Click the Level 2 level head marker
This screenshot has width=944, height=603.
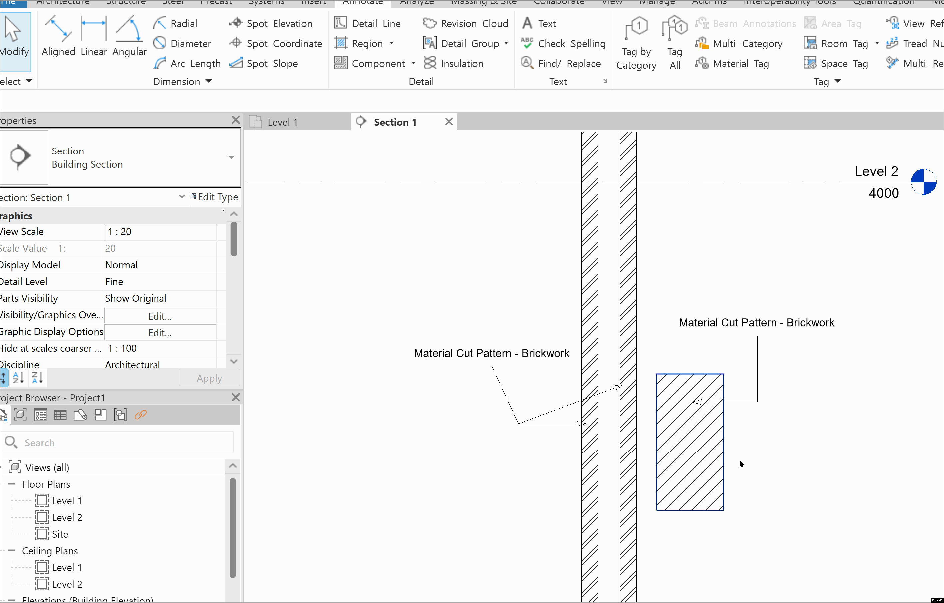(924, 182)
